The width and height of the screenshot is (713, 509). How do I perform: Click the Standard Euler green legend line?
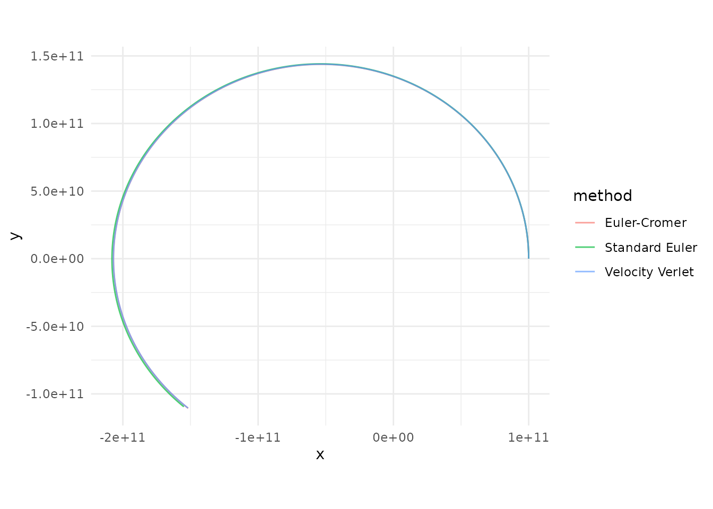(x=585, y=248)
